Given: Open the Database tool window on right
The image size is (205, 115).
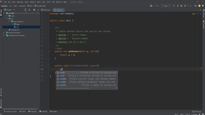Looking at the screenshot, I should pos(204,13).
